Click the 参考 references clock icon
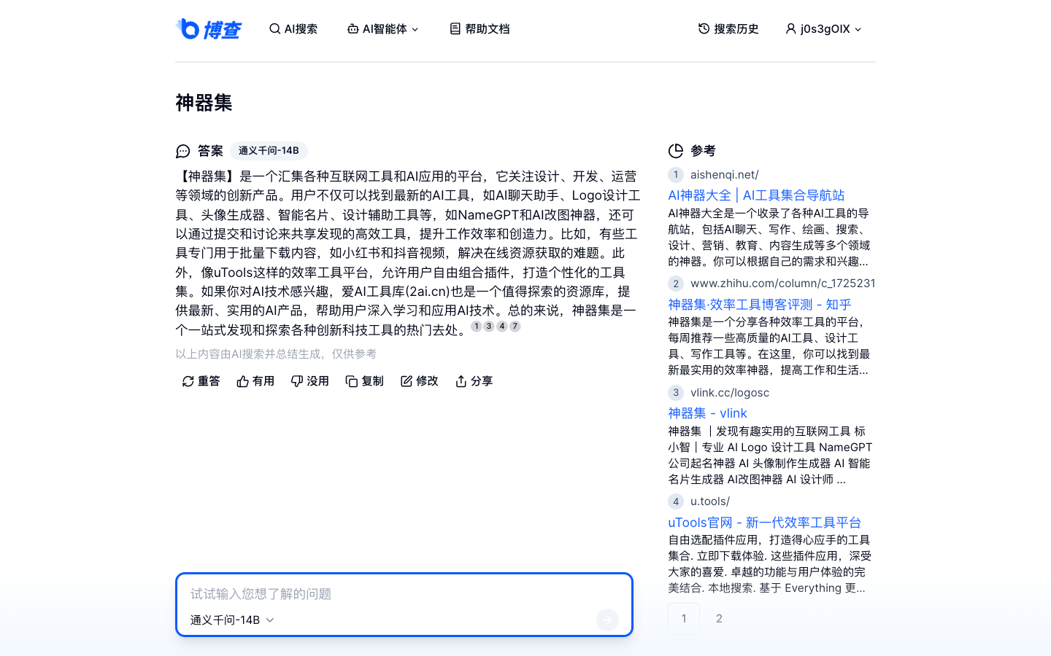Image resolution: width=1051 pixels, height=656 pixels. tap(676, 151)
